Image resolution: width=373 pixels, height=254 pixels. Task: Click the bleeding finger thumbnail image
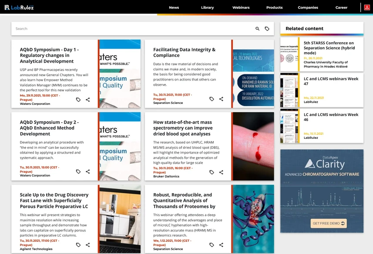coord(253,146)
